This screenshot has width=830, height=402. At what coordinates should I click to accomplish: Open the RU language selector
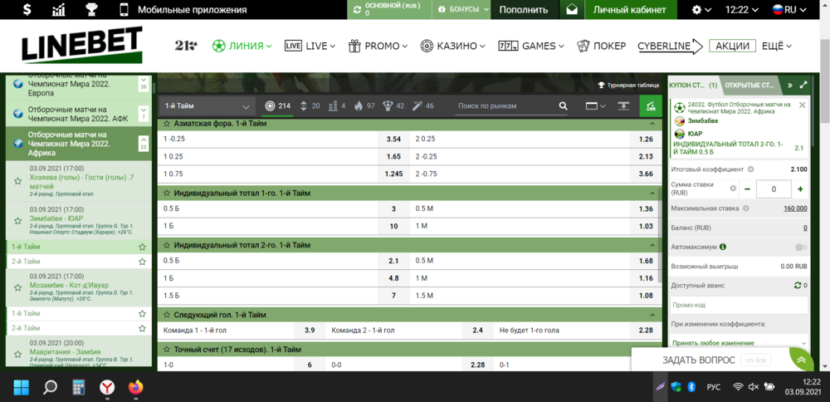pos(791,9)
